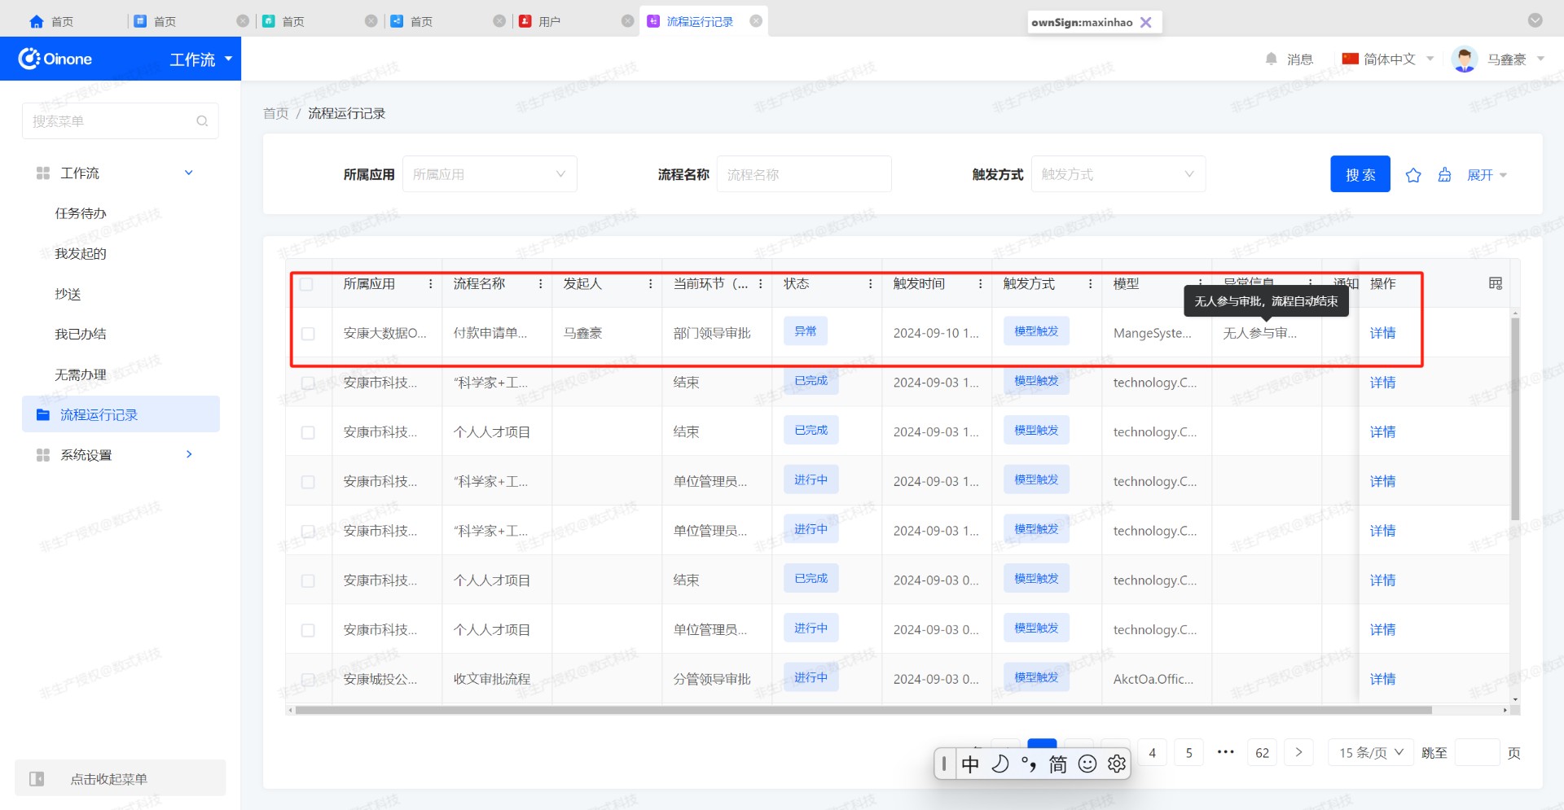Click the notification bell icon
The width and height of the screenshot is (1564, 810).
tap(1271, 59)
